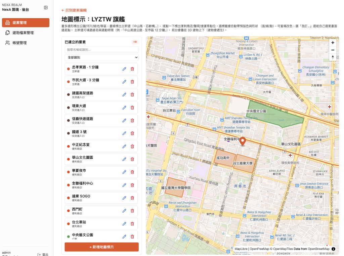
Task: Delete the 台北車站 list entry
Action: (x=132, y=224)
